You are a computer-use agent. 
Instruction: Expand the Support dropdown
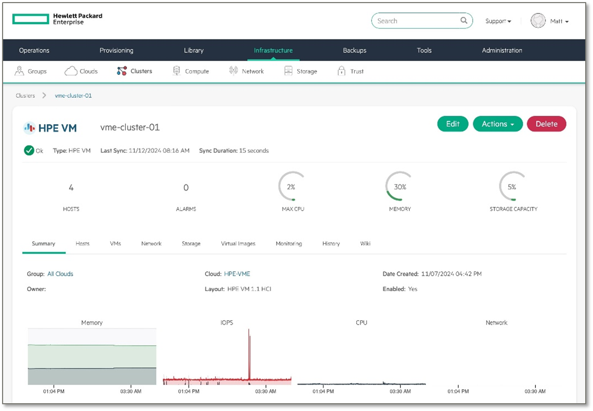pos(497,21)
